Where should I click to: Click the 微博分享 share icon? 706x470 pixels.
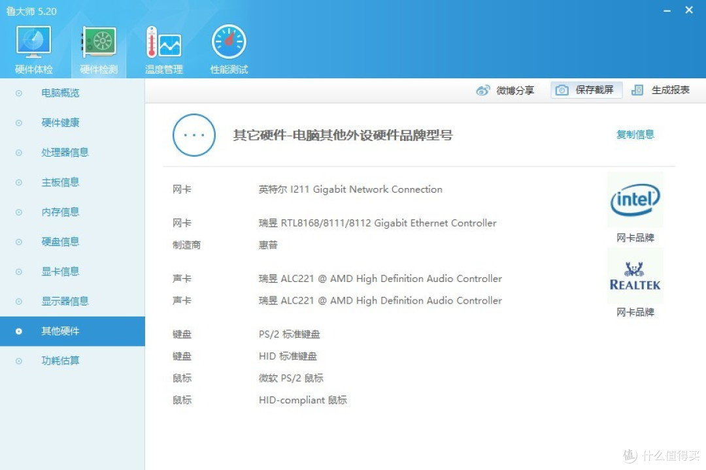[482, 90]
